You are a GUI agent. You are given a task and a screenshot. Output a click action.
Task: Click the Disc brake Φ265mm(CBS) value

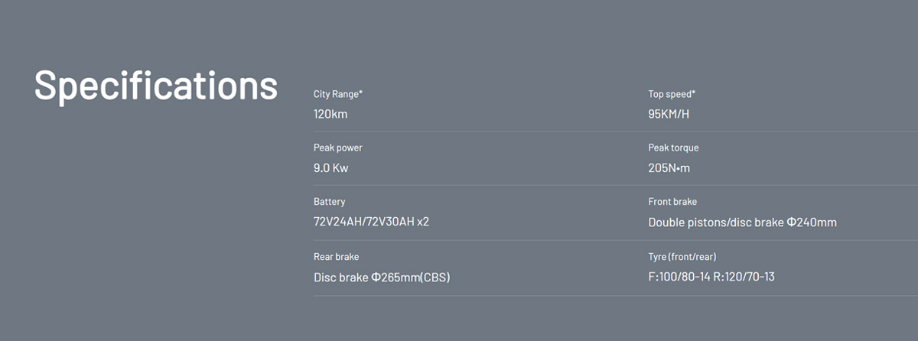382,277
